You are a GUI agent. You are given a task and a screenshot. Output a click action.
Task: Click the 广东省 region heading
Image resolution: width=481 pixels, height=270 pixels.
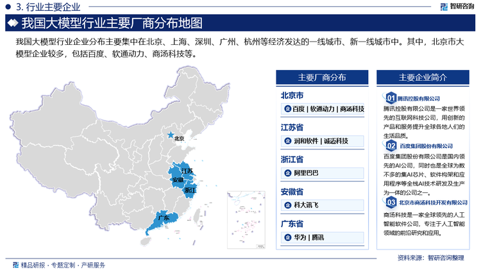coord(292,224)
